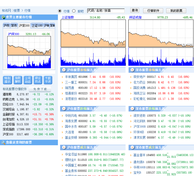This screenshot has width=194, height=176.
Task: Open the 深证成指 link
Action: click(x=135, y=17)
